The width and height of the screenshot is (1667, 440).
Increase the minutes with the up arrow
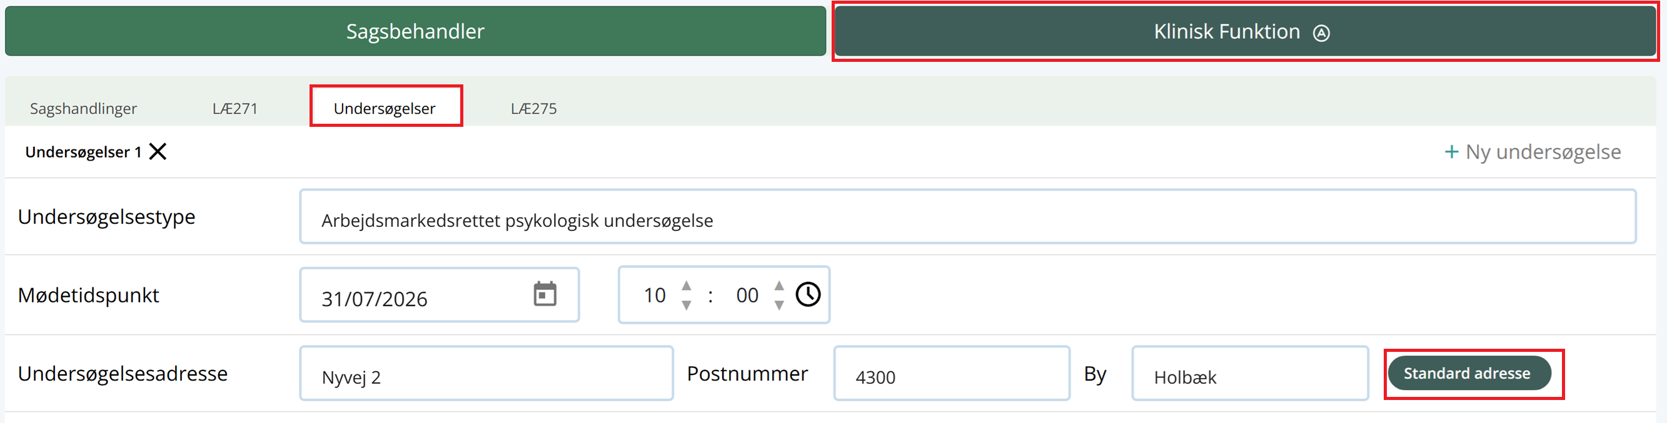[779, 286]
